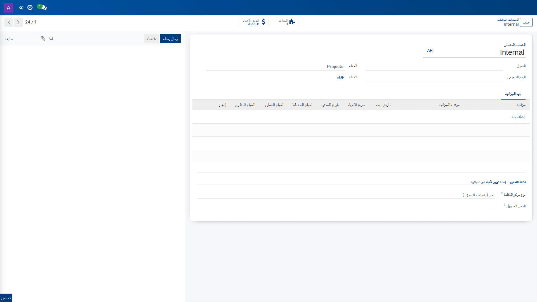Attach a file with the paperclip icon
This screenshot has height=302, width=537.
(x=43, y=39)
